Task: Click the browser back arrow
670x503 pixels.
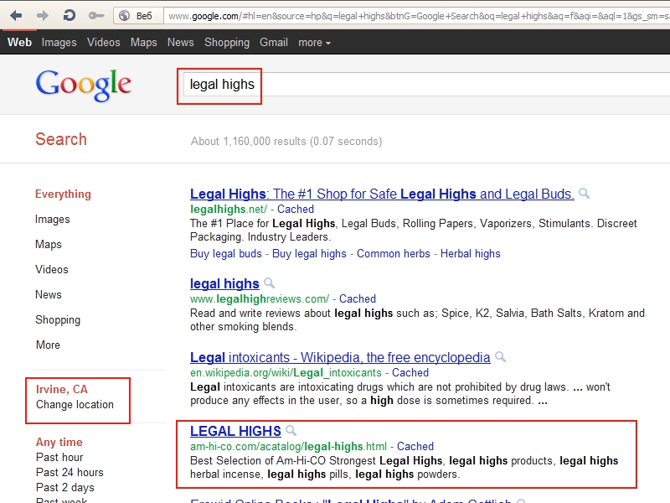Action: pos(16,16)
